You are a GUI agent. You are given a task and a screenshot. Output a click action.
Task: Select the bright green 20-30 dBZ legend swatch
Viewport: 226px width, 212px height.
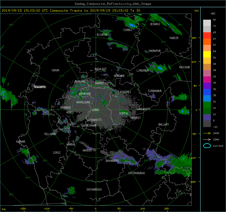(207, 105)
